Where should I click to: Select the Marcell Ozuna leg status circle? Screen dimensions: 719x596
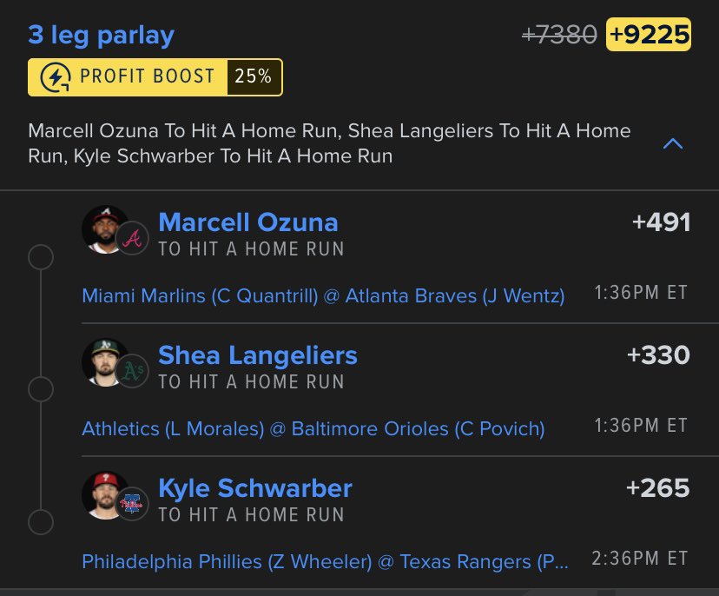point(41,257)
